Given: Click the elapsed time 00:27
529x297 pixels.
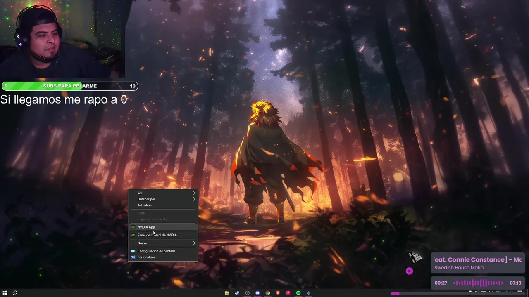Looking at the screenshot, I should click(x=441, y=283).
